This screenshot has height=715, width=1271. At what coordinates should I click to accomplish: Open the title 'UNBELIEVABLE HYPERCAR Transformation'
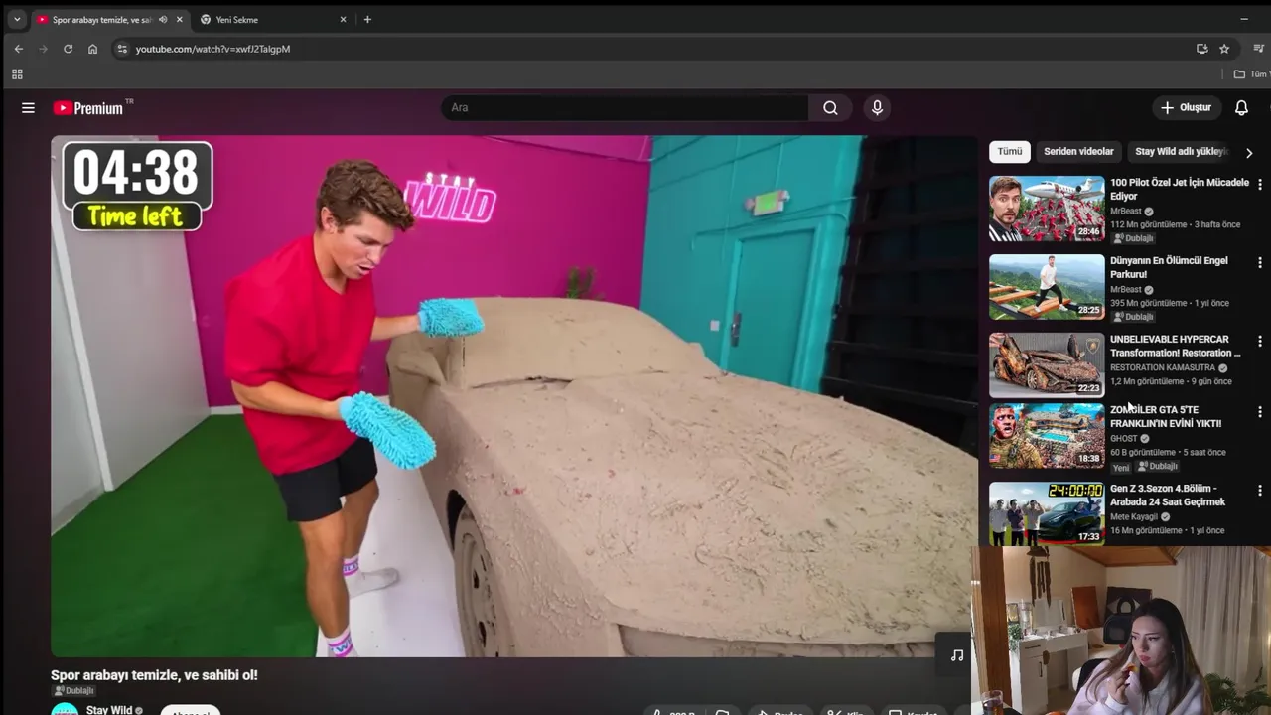pos(1176,346)
